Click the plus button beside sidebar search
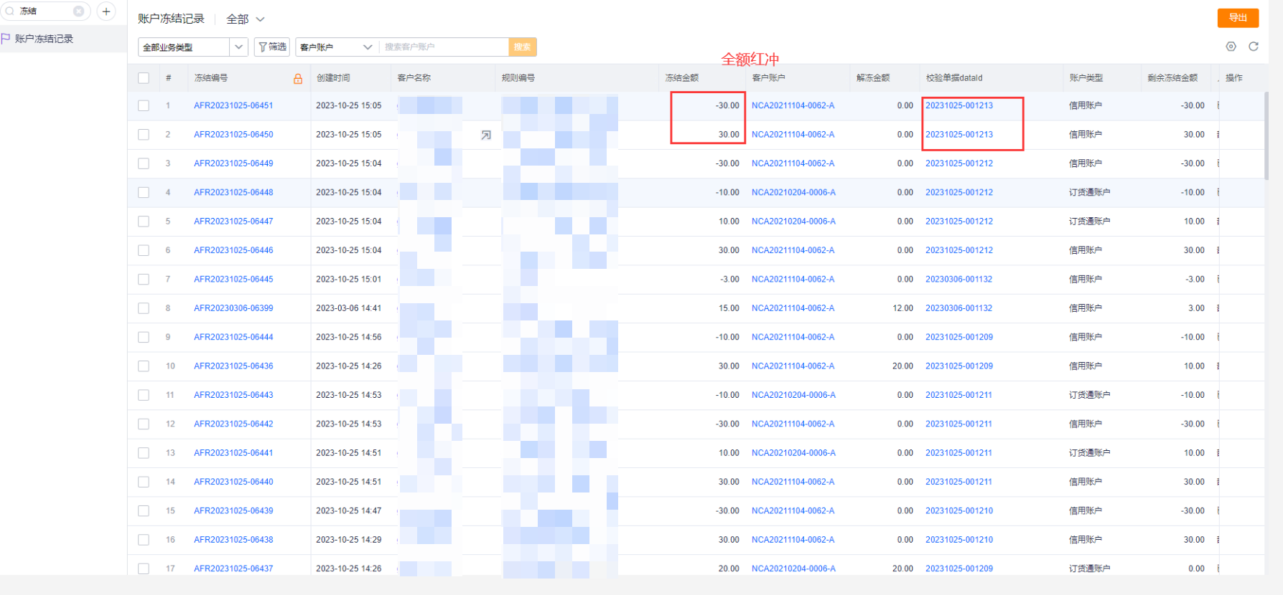Viewport: 1283px width, 595px height. click(x=106, y=11)
